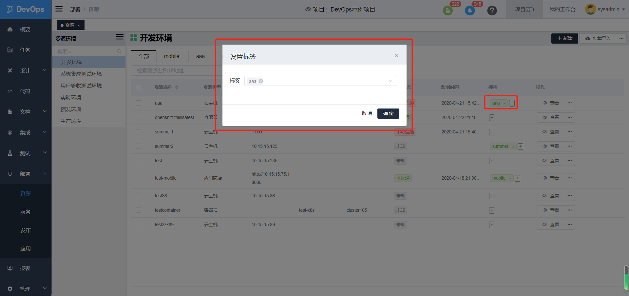This screenshot has width=629, height=296.
Task: Collapse the 部署 sidebar menu
Action: coord(45,173)
